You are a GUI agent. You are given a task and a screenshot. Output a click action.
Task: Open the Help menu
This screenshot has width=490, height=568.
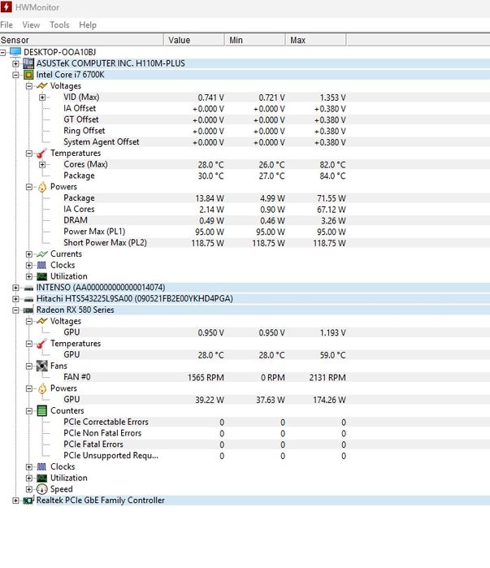pos(88,24)
